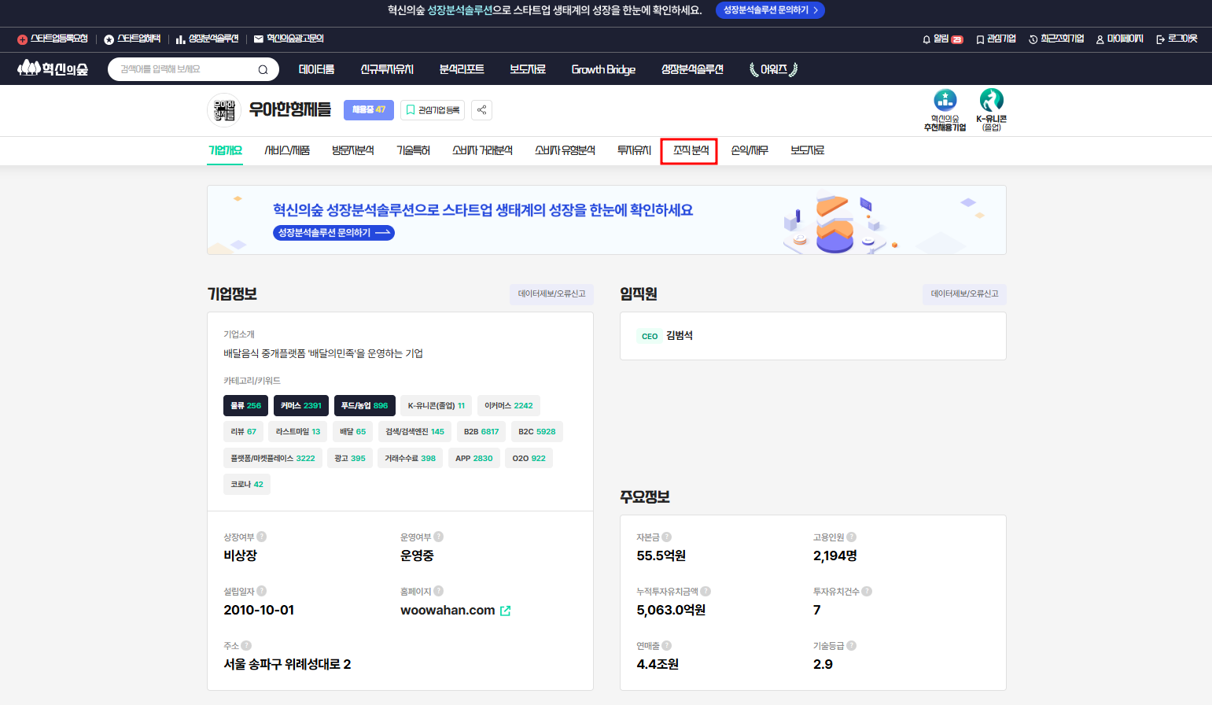The image size is (1212, 705).
Task: Switch to the 투자유치 tab
Action: tap(634, 150)
